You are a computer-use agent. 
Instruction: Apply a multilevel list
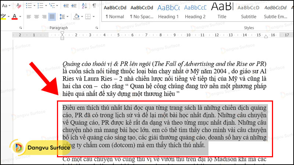click(52, 5)
